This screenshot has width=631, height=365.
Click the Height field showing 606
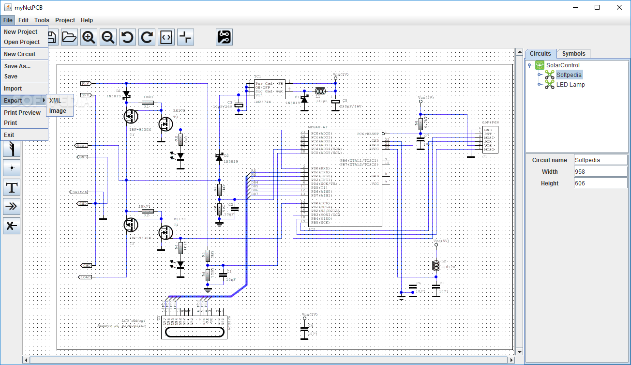click(600, 183)
